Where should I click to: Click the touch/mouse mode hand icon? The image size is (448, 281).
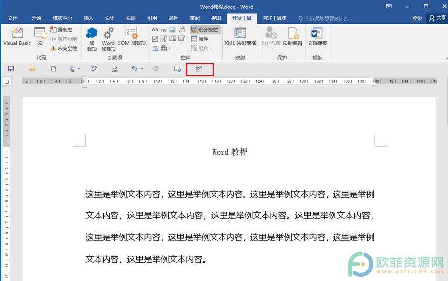(x=72, y=69)
